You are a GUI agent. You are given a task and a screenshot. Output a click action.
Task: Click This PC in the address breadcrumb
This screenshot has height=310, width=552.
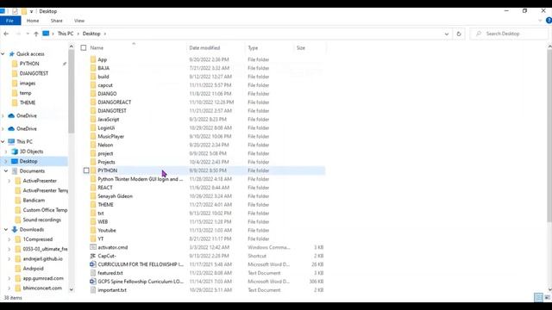[66, 34]
